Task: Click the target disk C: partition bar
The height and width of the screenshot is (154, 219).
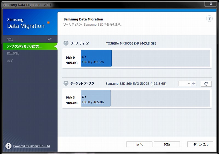Action: click(x=96, y=98)
